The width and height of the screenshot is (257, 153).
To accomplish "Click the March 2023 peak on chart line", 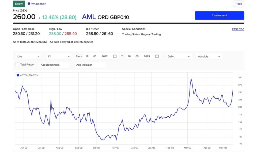I will coord(191,79).
